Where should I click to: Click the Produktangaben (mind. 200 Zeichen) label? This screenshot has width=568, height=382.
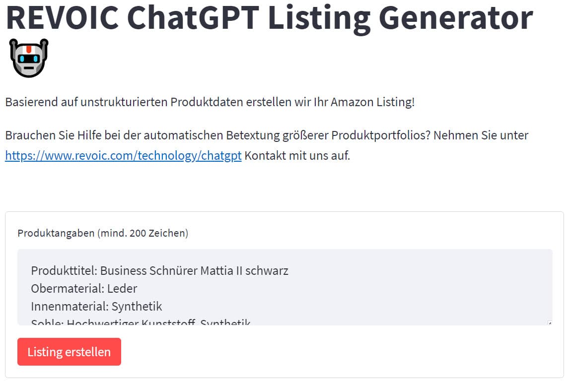(x=103, y=233)
